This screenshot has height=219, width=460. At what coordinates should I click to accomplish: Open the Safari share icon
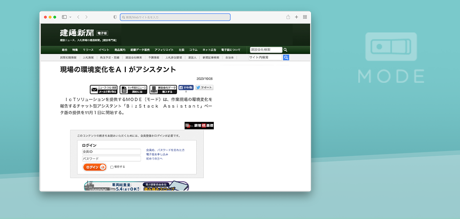tap(288, 17)
